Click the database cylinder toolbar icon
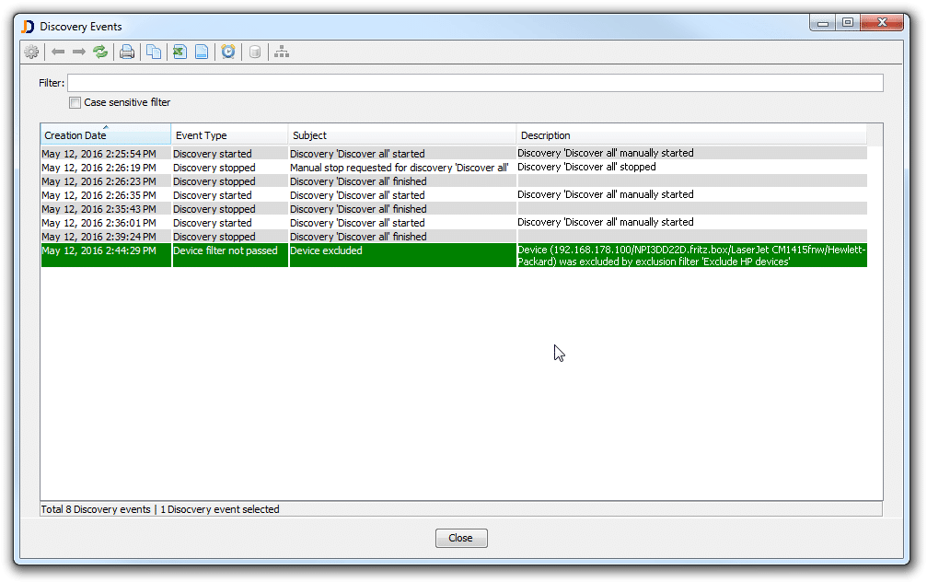 tap(255, 52)
